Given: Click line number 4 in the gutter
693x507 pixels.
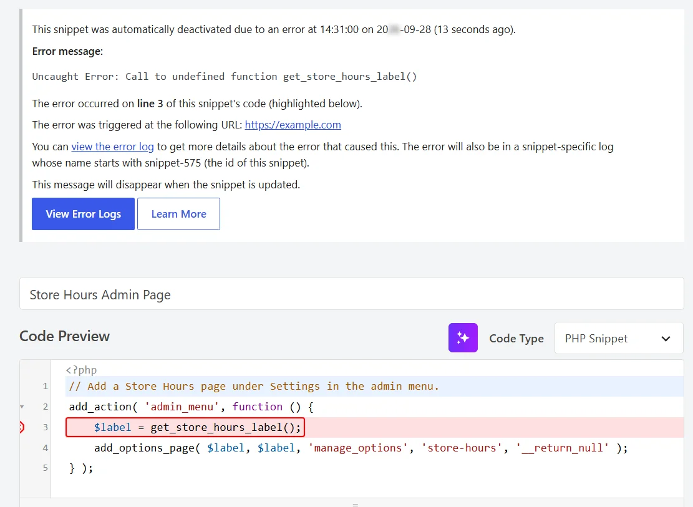Looking at the screenshot, I should [45, 448].
